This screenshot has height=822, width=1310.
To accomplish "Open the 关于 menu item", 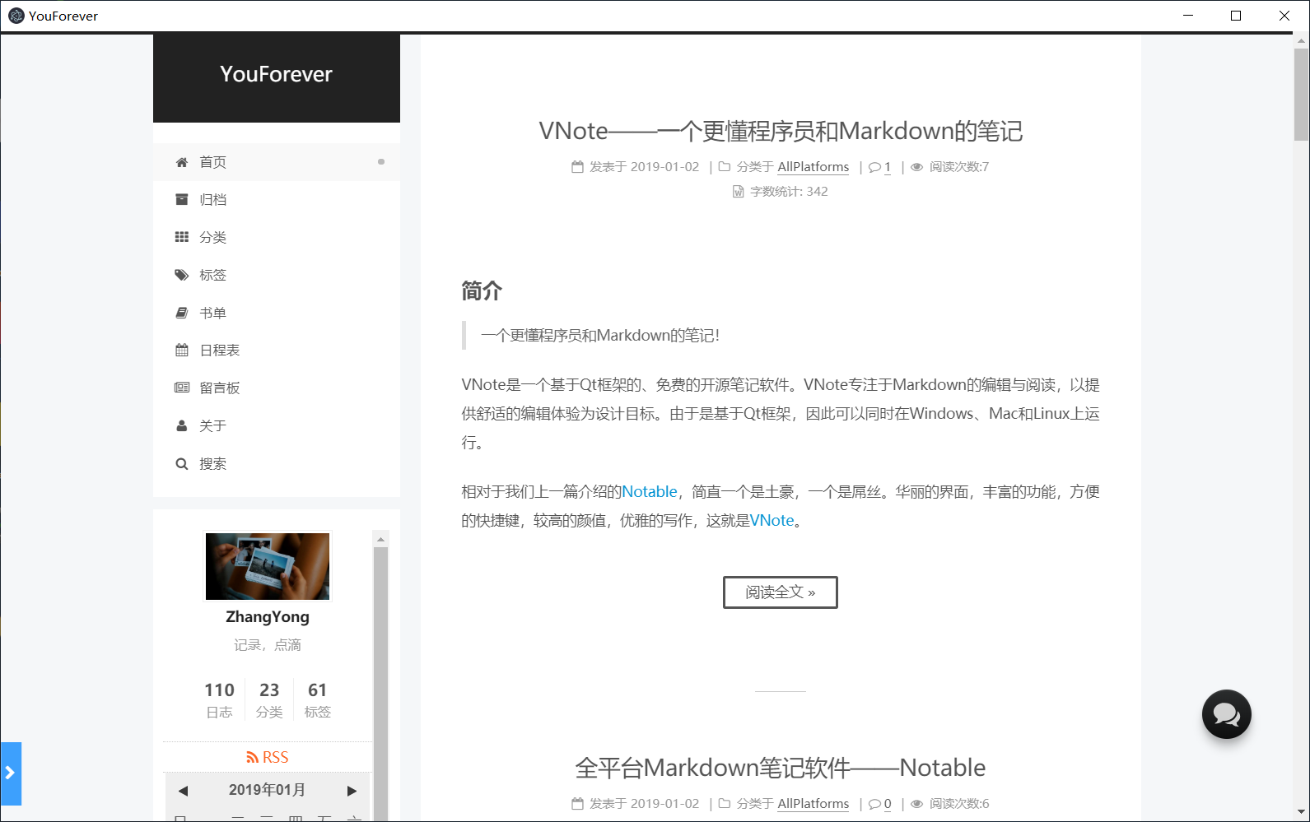I will (277, 425).
